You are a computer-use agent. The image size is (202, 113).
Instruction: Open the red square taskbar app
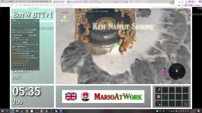(x=42, y=111)
